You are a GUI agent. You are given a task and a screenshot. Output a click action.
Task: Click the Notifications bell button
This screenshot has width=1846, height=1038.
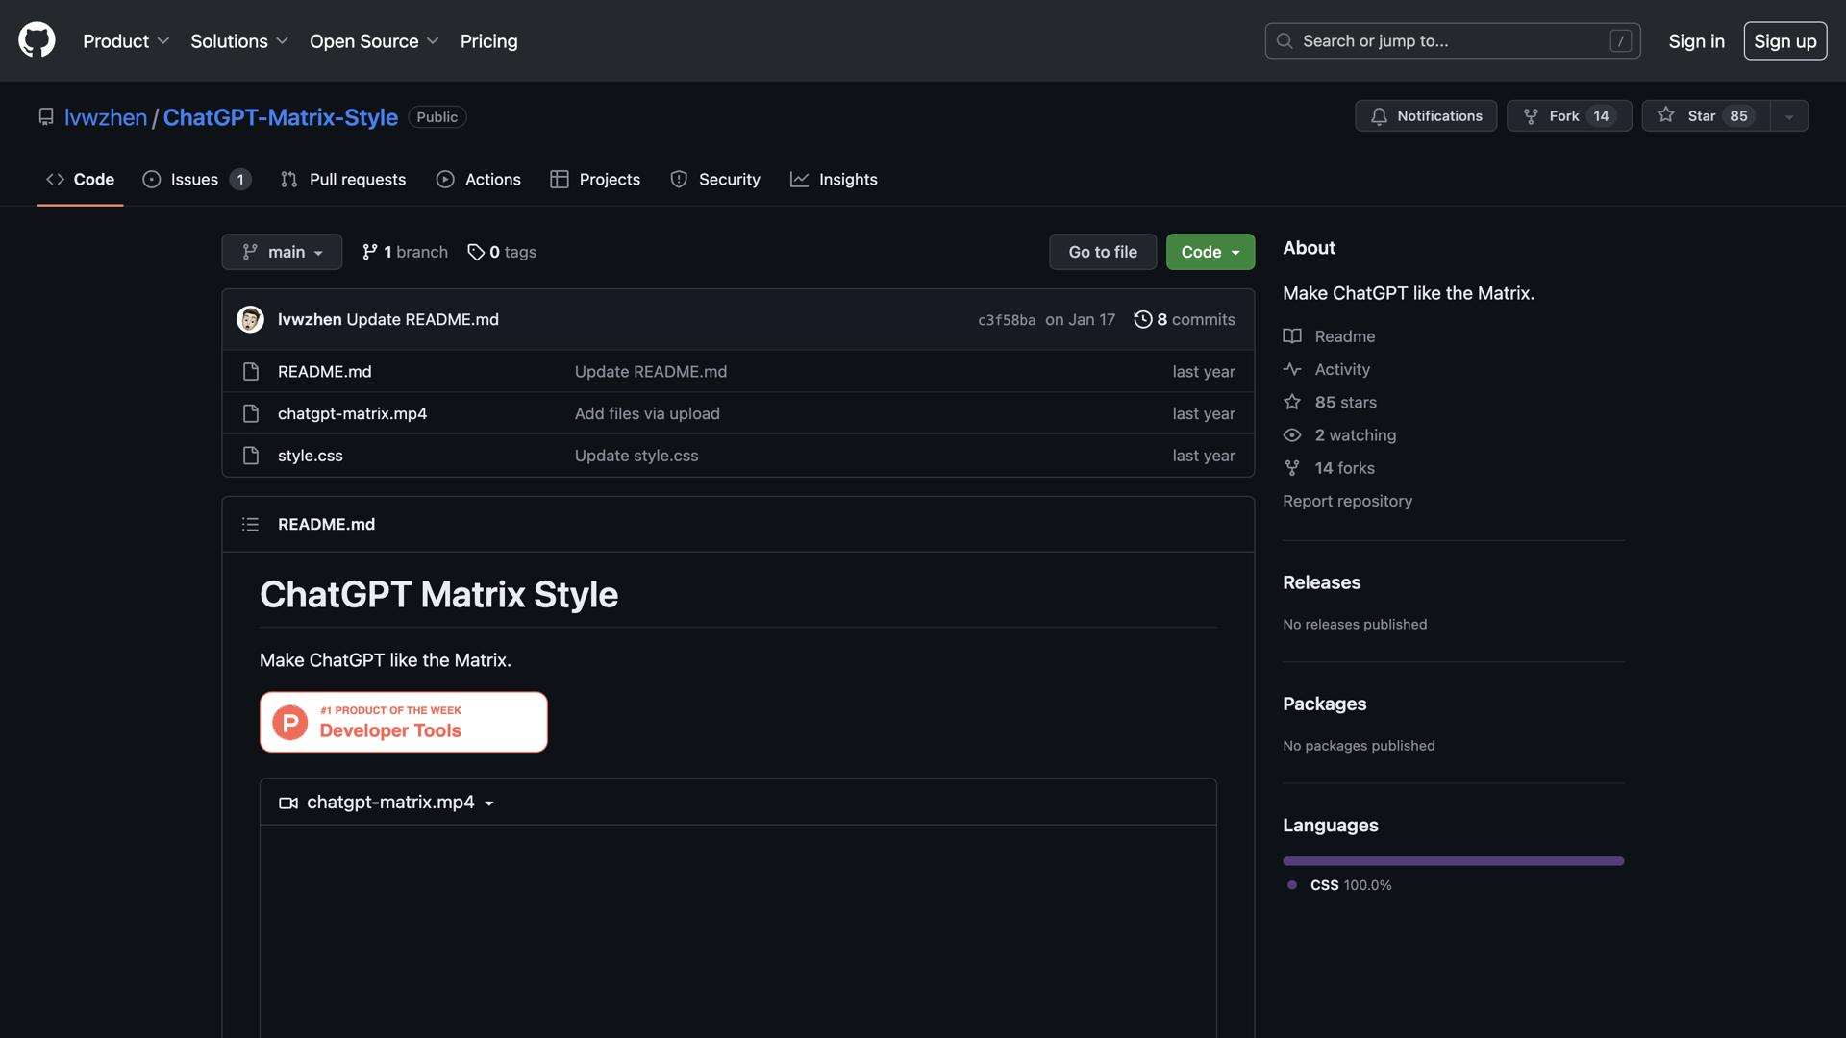1425,115
